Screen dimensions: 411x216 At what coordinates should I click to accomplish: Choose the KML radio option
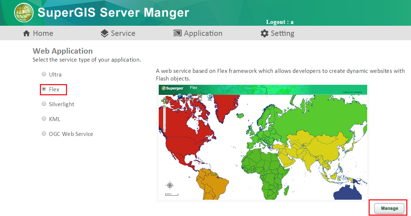44,119
